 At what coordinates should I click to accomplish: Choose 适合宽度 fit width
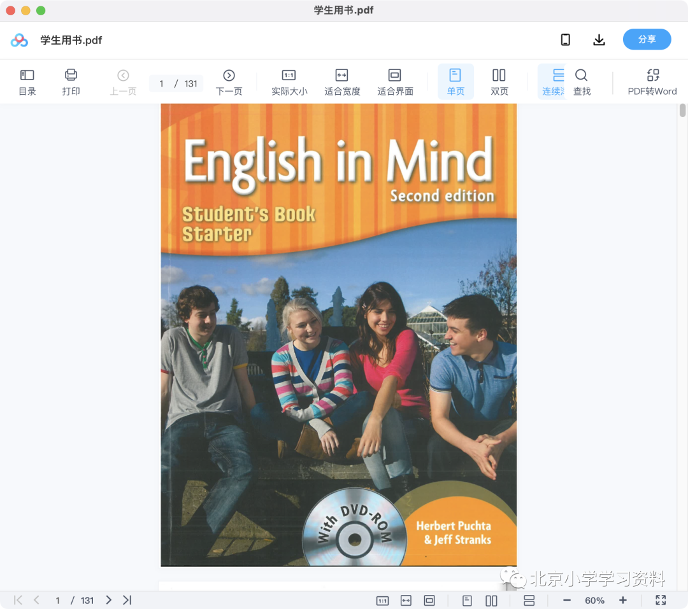tap(342, 82)
